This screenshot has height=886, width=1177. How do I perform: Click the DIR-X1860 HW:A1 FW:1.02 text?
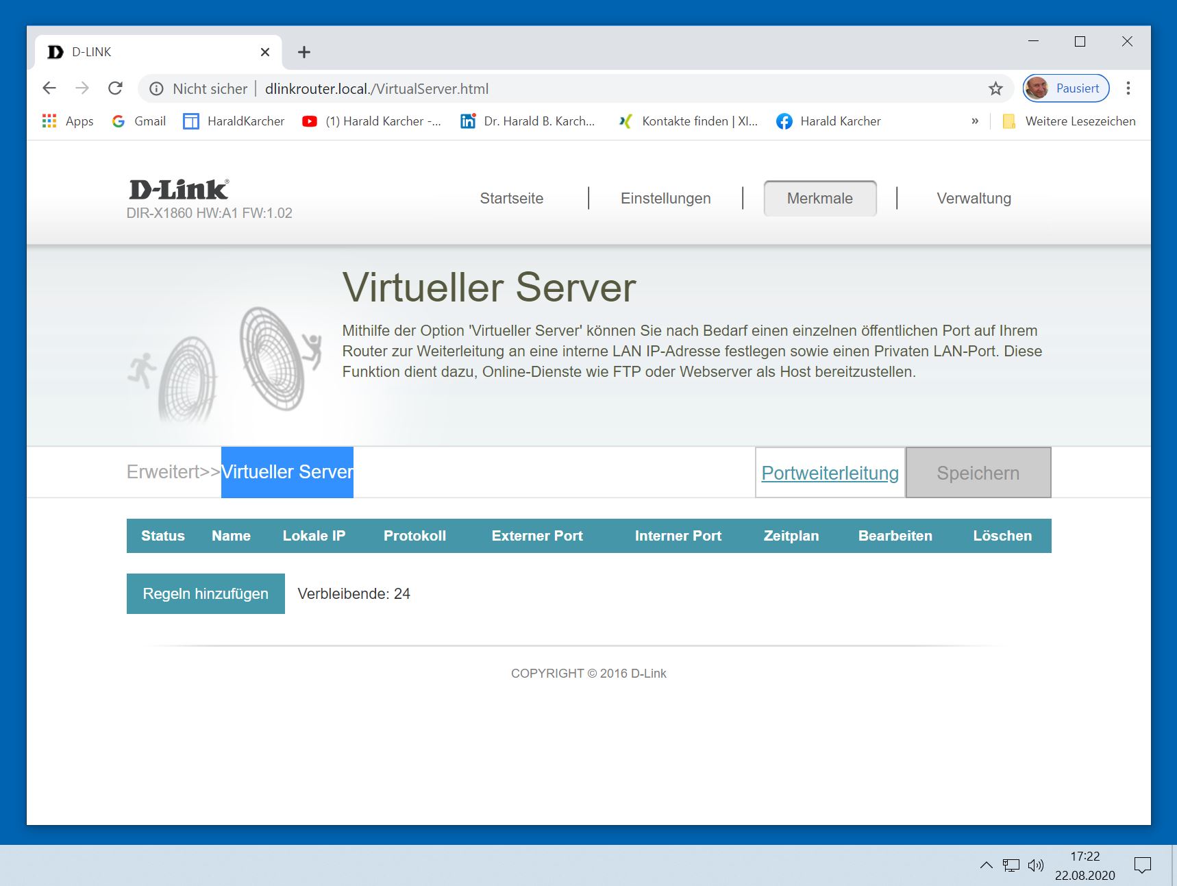210,213
